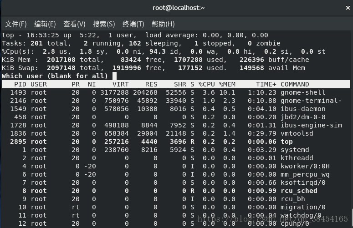The height and width of the screenshot is (228, 353).
Task: Click the 94.3 id CPU value
Action: tap(157, 51)
